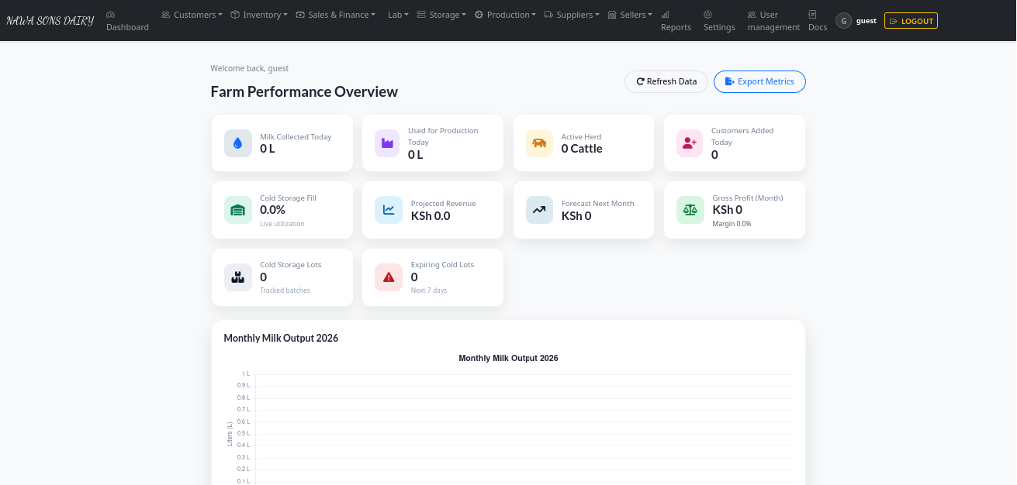Image resolution: width=1017 pixels, height=485 pixels.
Task: Click the blue milk droplet icon
Action: [x=237, y=143]
